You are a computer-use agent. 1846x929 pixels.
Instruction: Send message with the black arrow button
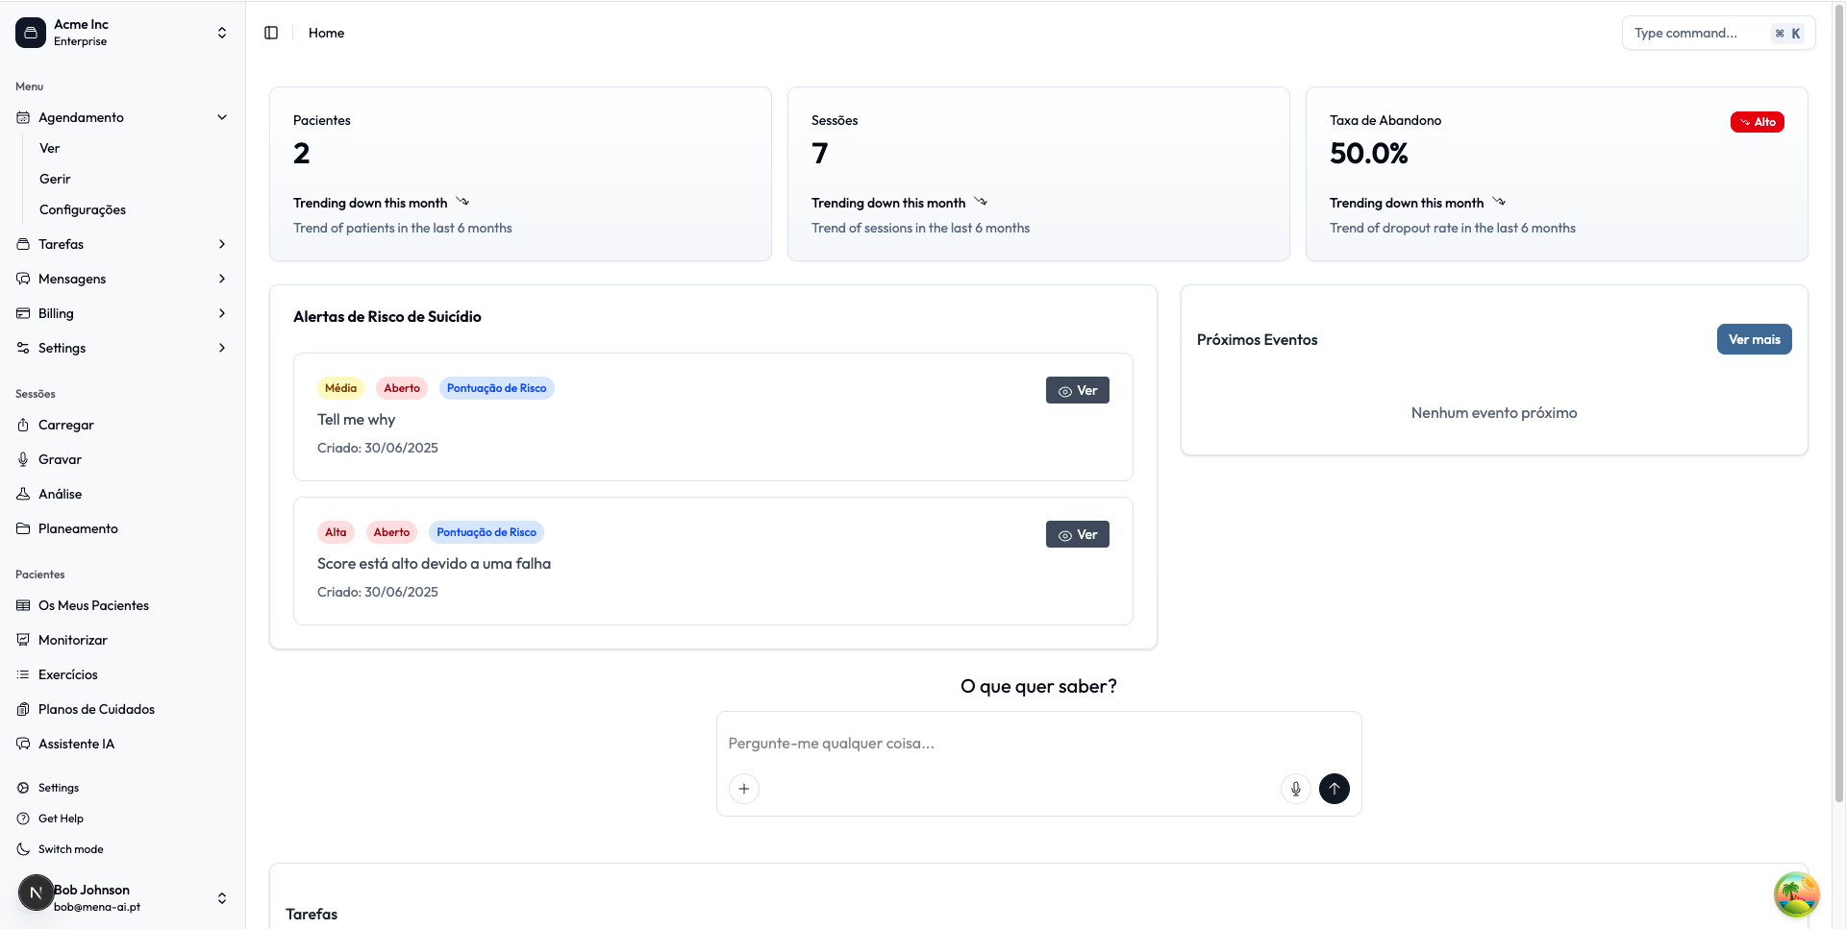coord(1335,789)
